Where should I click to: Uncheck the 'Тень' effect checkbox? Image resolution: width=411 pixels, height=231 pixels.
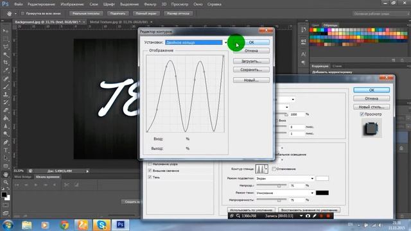point(150,177)
